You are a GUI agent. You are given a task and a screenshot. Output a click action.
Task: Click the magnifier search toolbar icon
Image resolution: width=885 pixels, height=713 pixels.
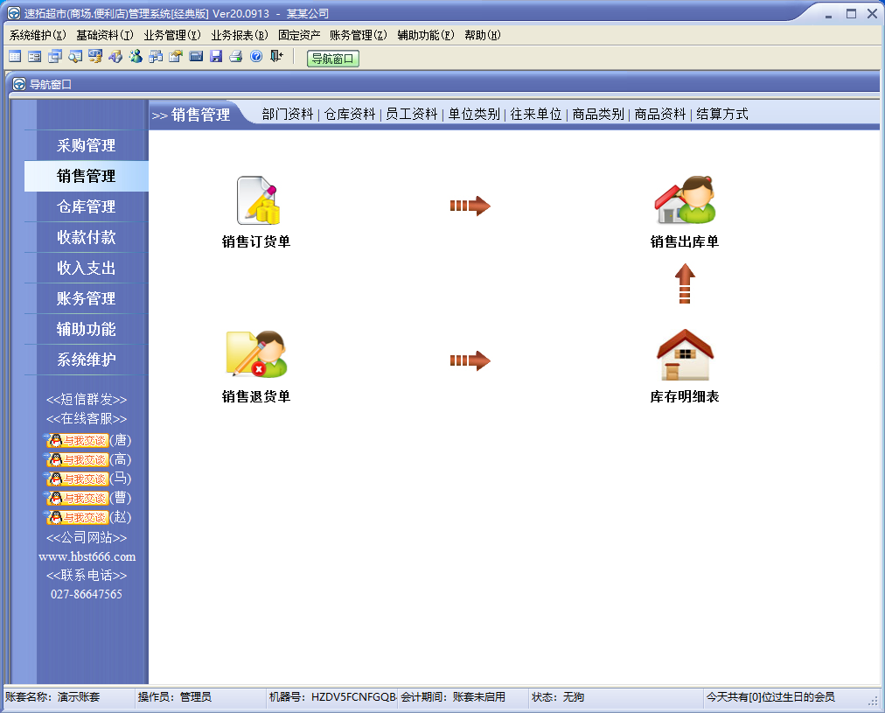click(x=75, y=57)
